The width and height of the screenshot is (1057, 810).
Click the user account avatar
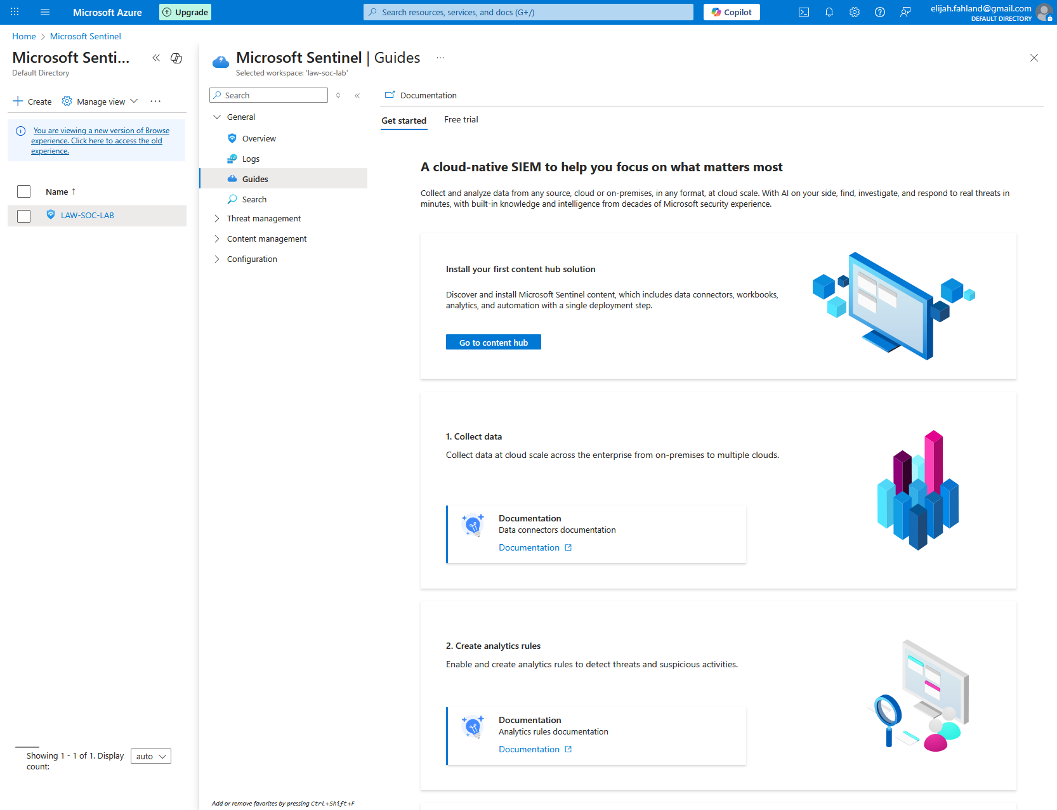point(1044,12)
